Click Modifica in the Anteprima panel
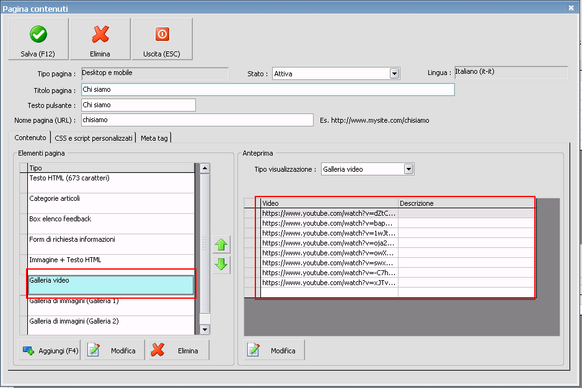Screen dimensions: 582x388 click(275, 350)
